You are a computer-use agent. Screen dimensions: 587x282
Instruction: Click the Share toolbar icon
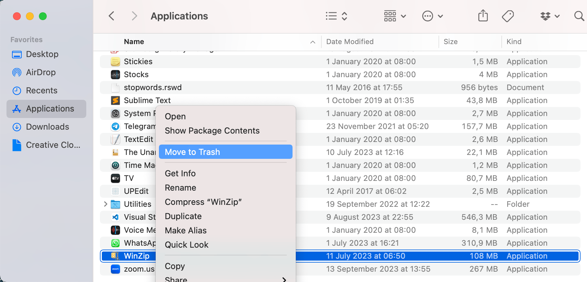[x=483, y=16]
